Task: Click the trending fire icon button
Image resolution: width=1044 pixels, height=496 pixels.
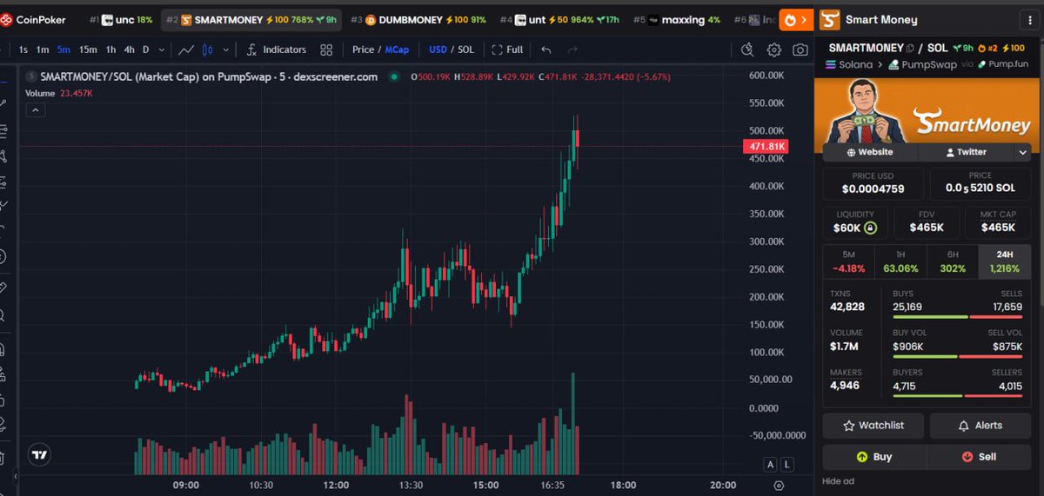Action: click(x=795, y=18)
